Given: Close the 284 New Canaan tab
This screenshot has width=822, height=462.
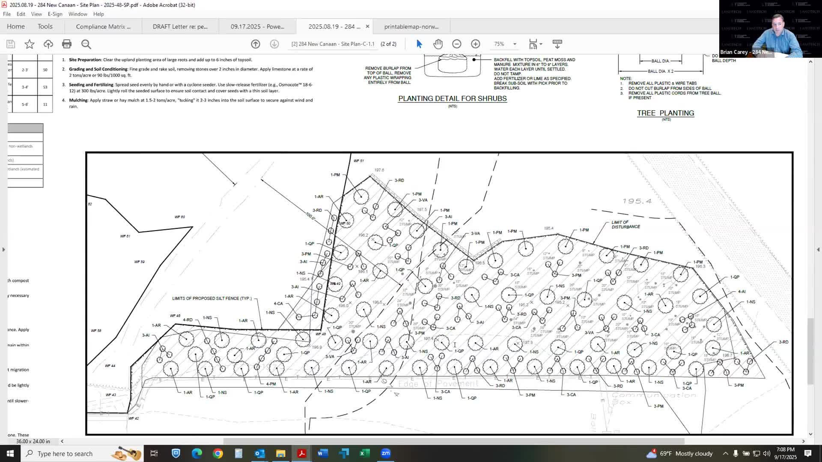Looking at the screenshot, I should pos(367,27).
